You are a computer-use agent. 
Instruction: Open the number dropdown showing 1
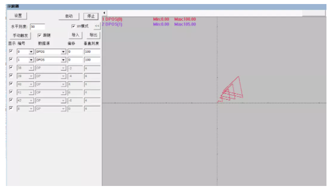[25, 60]
